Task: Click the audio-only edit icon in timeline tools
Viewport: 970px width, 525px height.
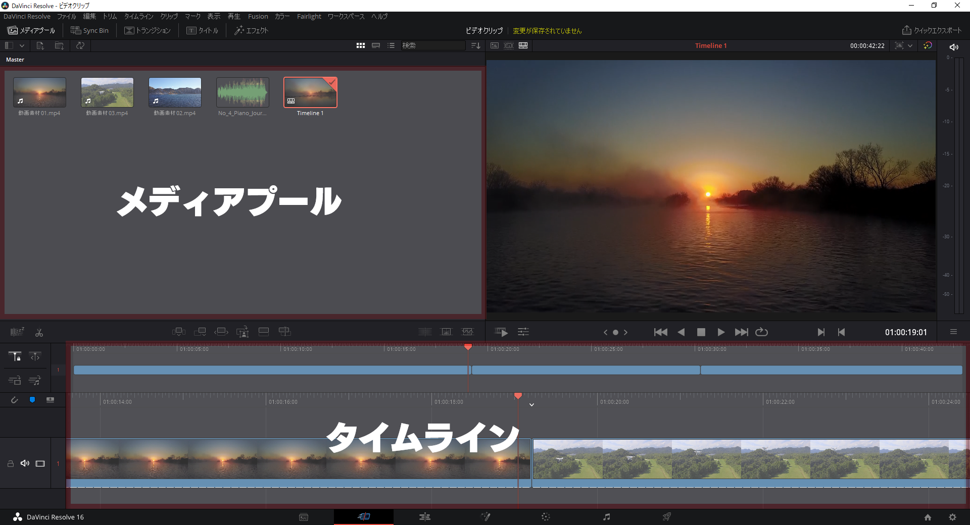Action: (35, 380)
